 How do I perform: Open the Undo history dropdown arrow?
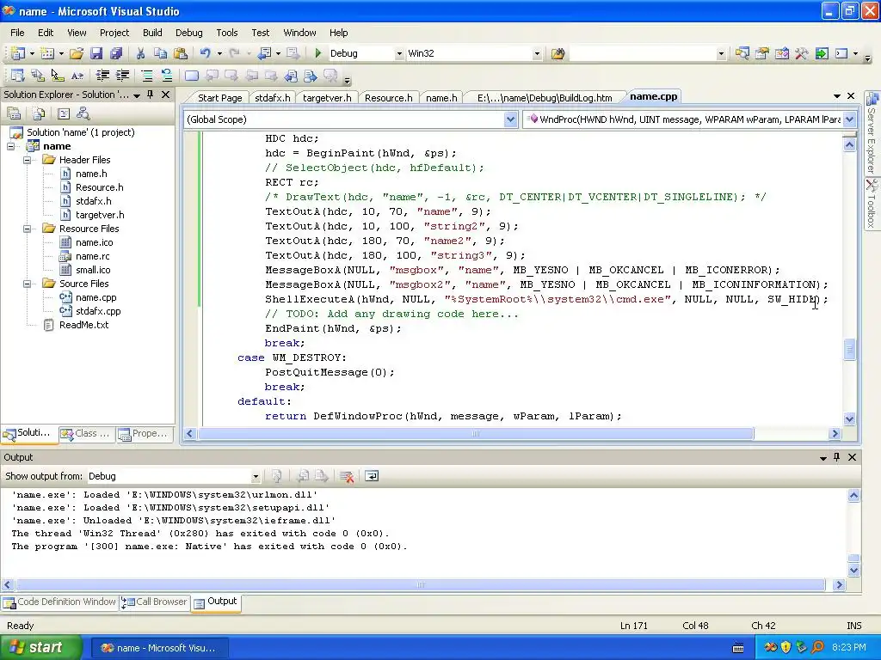coord(219,54)
